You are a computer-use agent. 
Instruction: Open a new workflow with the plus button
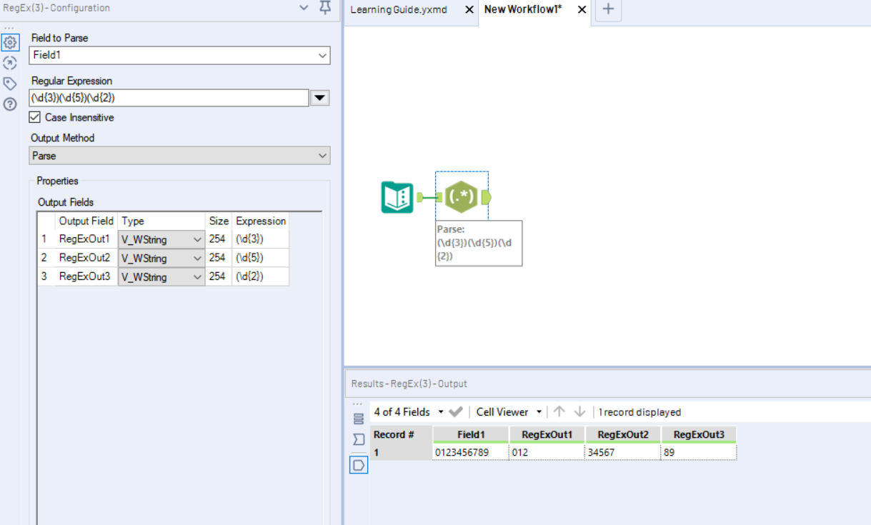[x=609, y=10]
